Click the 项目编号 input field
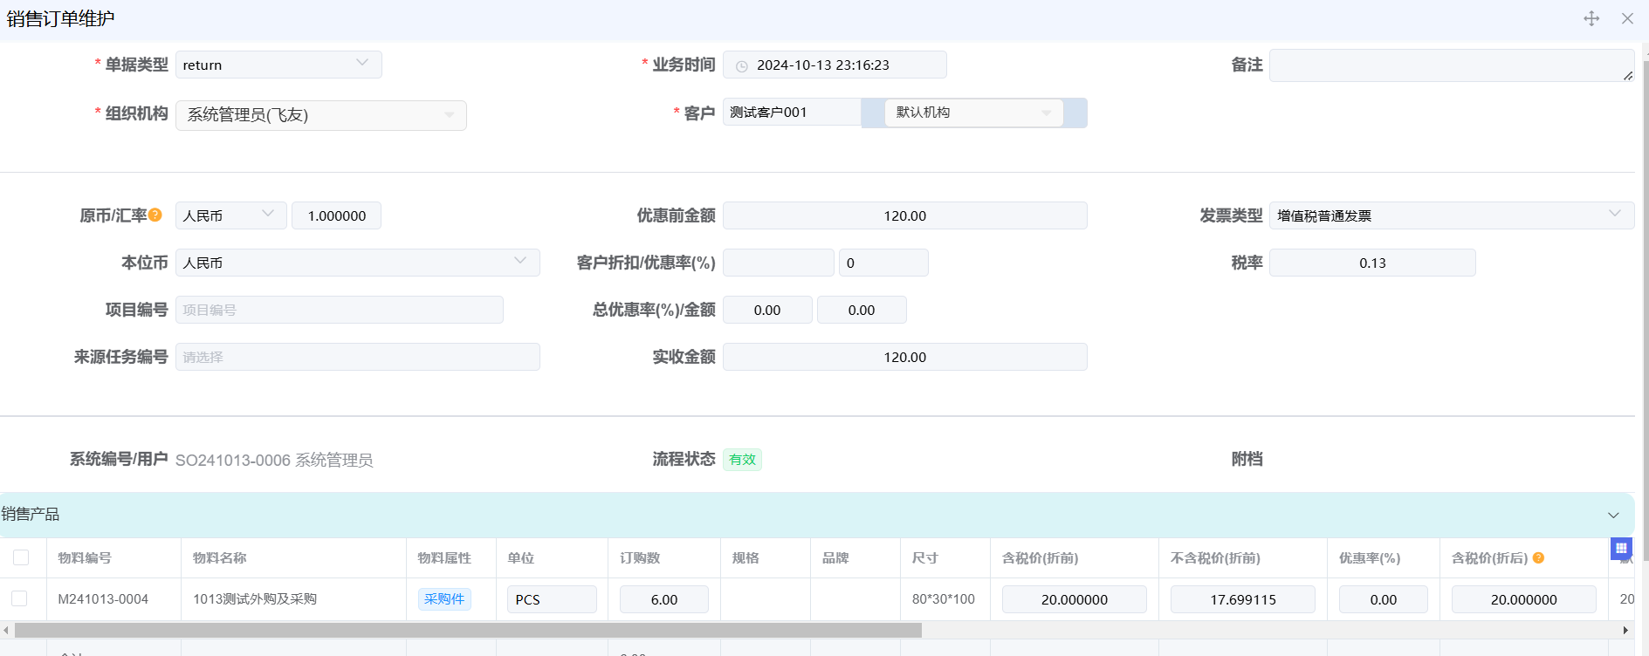Viewport: 1649px width, 656px height. coord(340,310)
